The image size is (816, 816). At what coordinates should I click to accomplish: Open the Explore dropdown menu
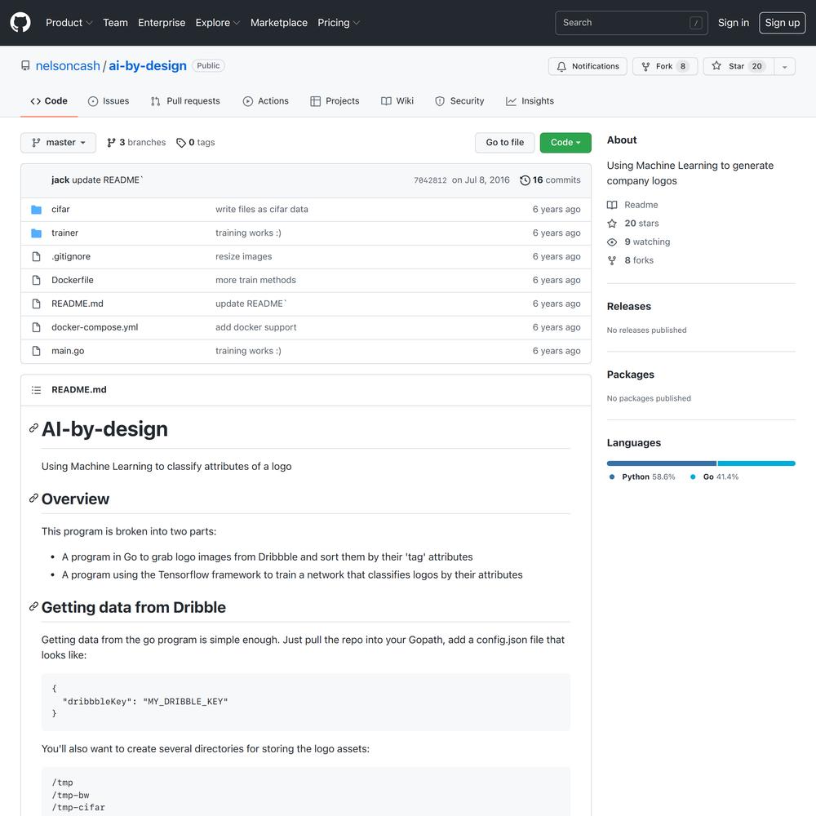(x=218, y=22)
